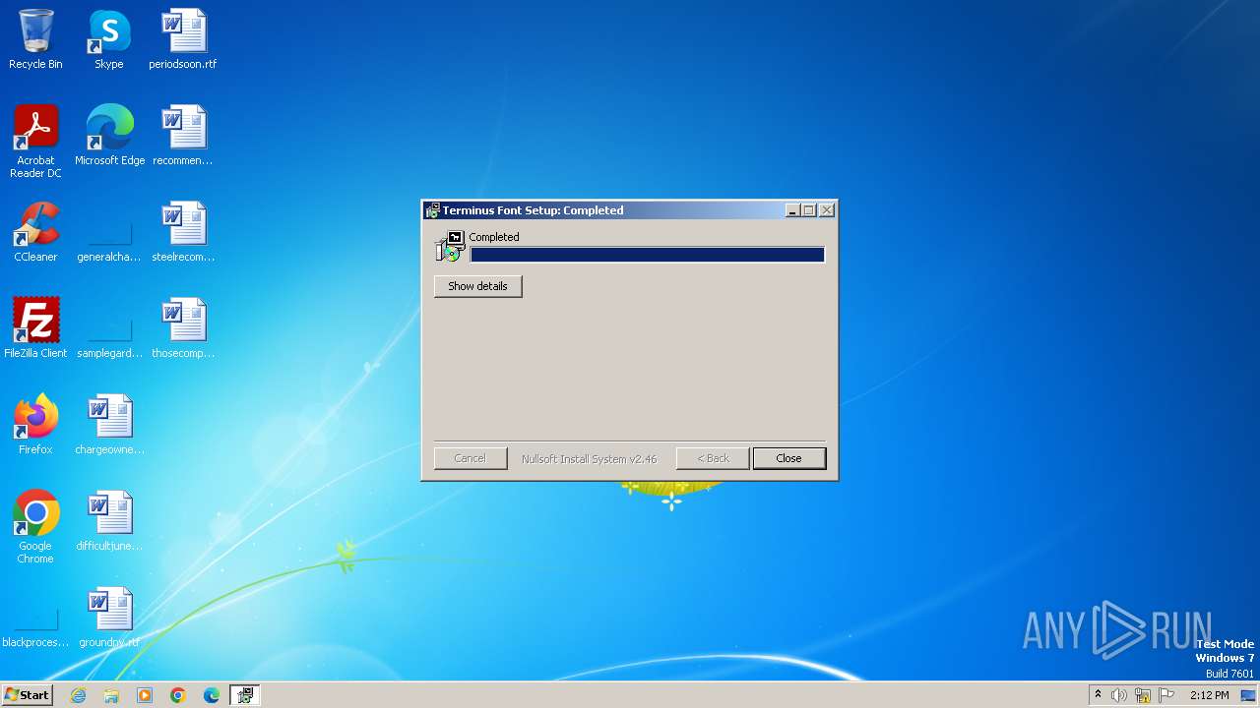This screenshot has width=1260, height=708.
Task: Select the difficultjune... Word document
Action: click(x=109, y=521)
